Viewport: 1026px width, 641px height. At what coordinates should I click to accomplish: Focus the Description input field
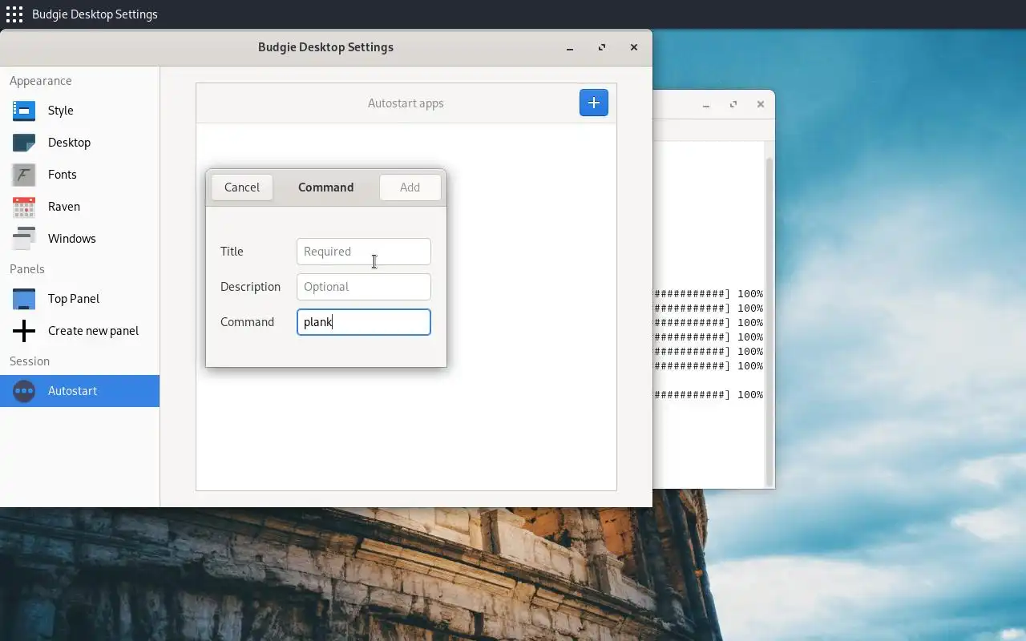click(x=364, y=287)
